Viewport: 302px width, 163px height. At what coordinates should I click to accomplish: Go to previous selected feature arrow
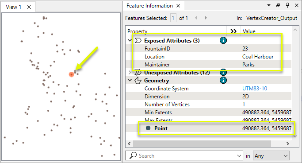196,18
